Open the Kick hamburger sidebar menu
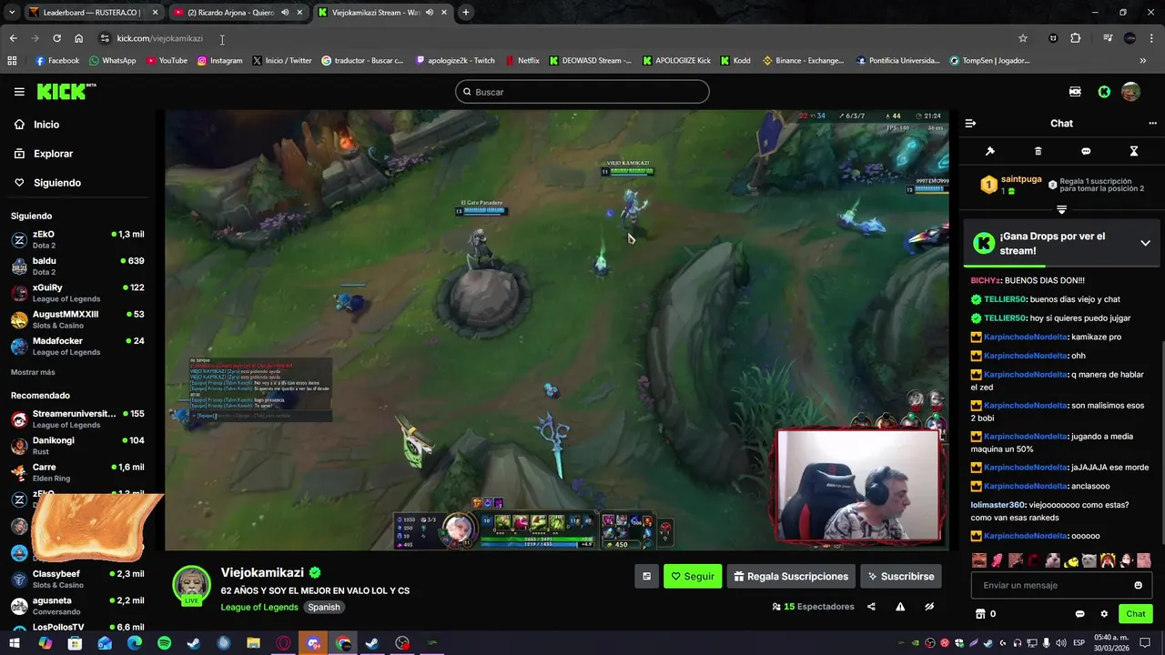This screenshot has width=1165, height=655. 19,92
